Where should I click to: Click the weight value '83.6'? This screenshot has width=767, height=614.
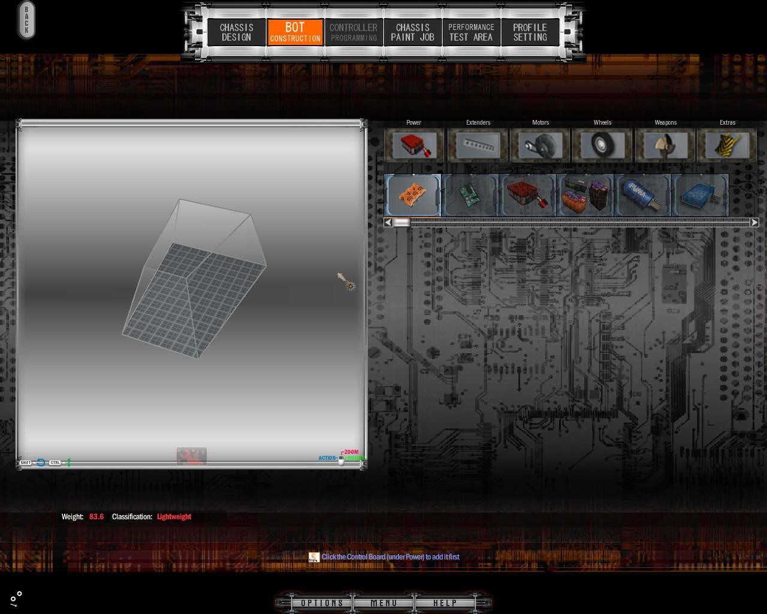tap(96, 517)
